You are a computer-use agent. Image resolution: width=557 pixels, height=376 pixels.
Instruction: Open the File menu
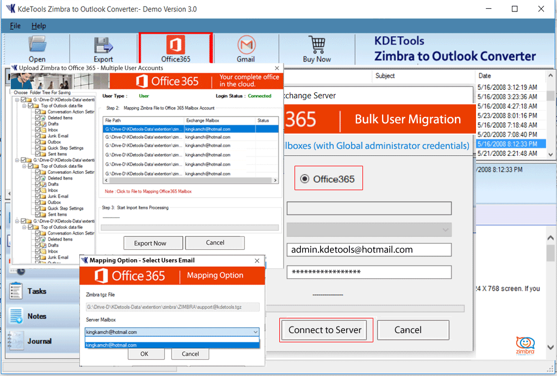(14, 26)
